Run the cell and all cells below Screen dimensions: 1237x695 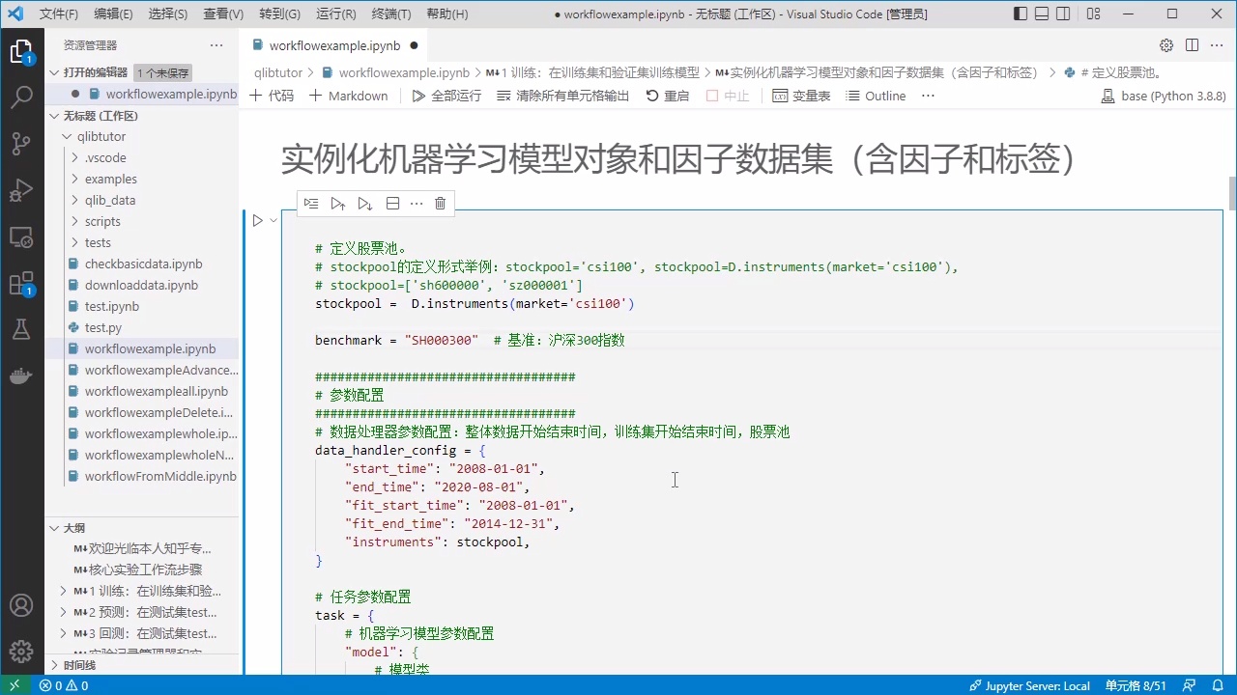point(364,203)
